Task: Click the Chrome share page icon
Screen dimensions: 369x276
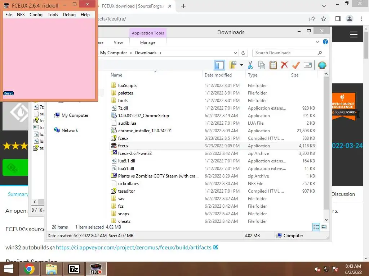Action: pyautogui.click(x=312, y=19)
